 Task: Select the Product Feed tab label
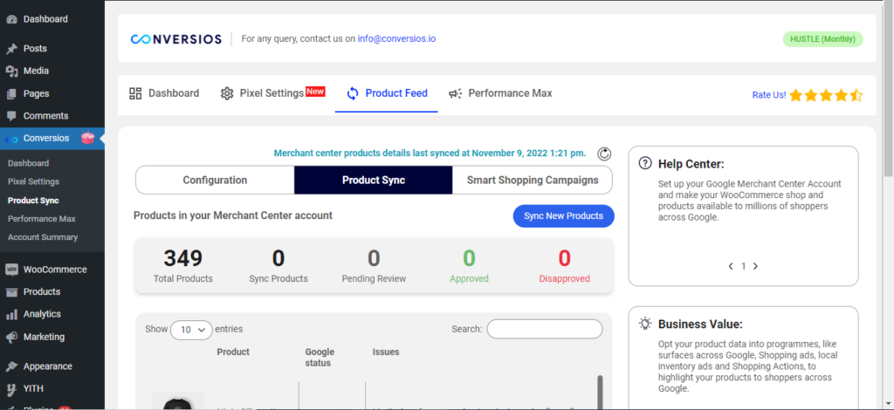coord(396,93)
